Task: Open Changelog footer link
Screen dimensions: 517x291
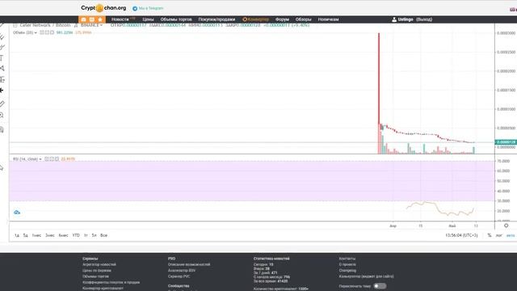Action: click(x=347, y=271)
